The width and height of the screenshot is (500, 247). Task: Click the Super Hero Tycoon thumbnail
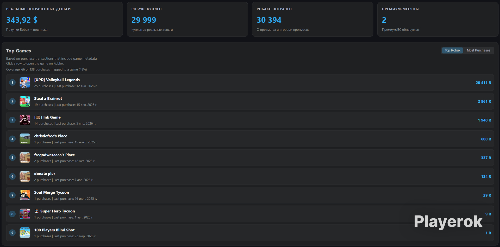(x=25, y=214)
